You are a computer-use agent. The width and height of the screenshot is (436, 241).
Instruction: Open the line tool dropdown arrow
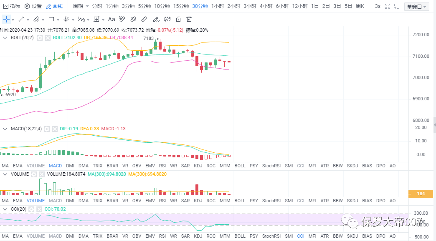pos(28,20)
